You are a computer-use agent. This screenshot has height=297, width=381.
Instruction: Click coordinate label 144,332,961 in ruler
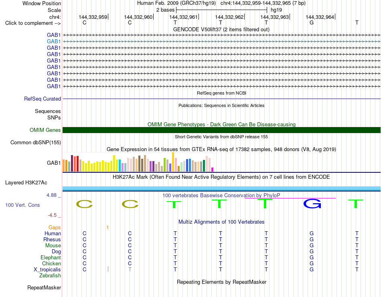pos(183,17)
